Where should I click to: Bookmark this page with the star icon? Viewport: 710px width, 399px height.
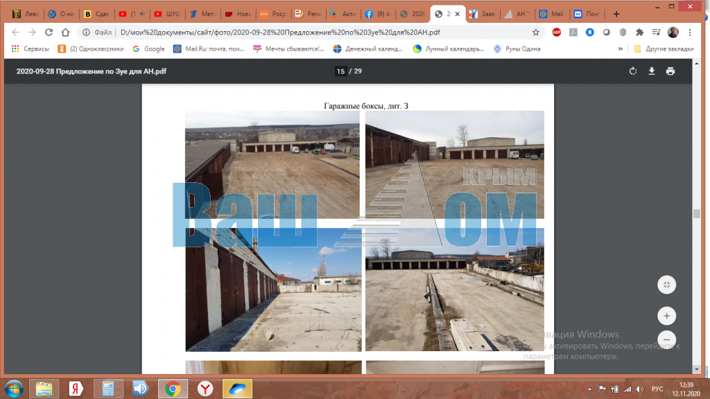coord(536,32)
